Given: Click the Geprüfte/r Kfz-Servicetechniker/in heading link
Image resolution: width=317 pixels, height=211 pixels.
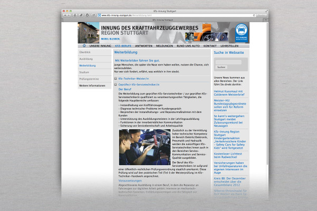Looking at the screenshot, I should (139, 84).
